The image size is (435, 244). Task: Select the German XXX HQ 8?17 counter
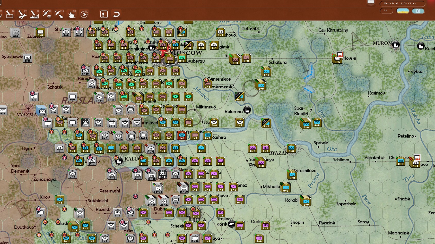click(112, 123)
